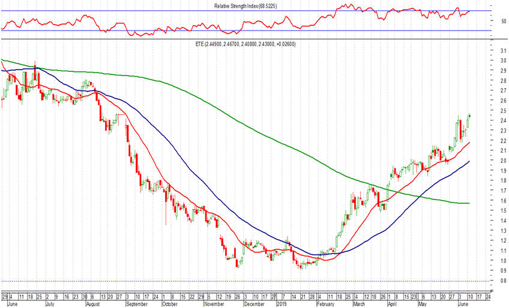This screenshot has height=308, width=509.
Task: Select the 2019 year label
Action: pyautogui.click(x=281, y=304)
